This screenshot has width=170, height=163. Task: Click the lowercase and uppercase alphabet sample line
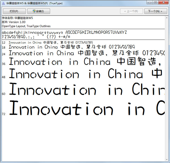[64, 32]
